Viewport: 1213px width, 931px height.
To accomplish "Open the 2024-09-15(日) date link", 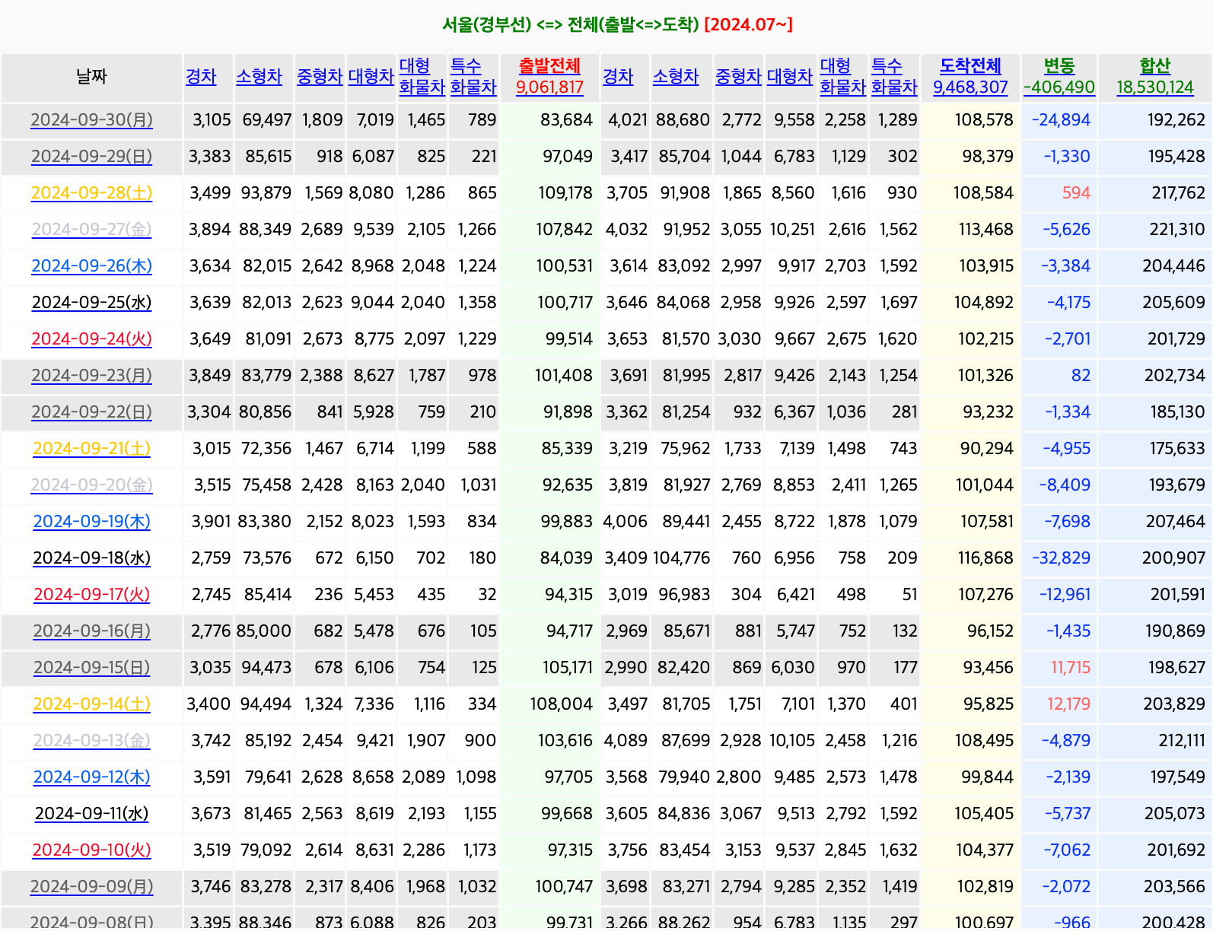I will pyautogui.click(x=91, y=668).
